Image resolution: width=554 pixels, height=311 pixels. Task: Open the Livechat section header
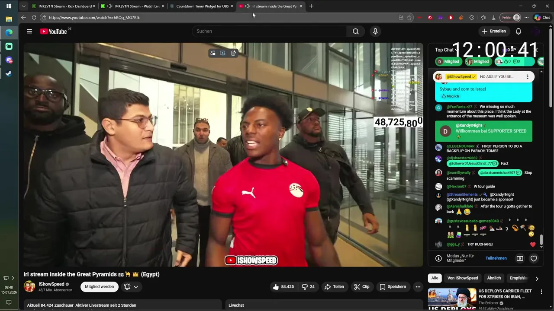[236, 305]
